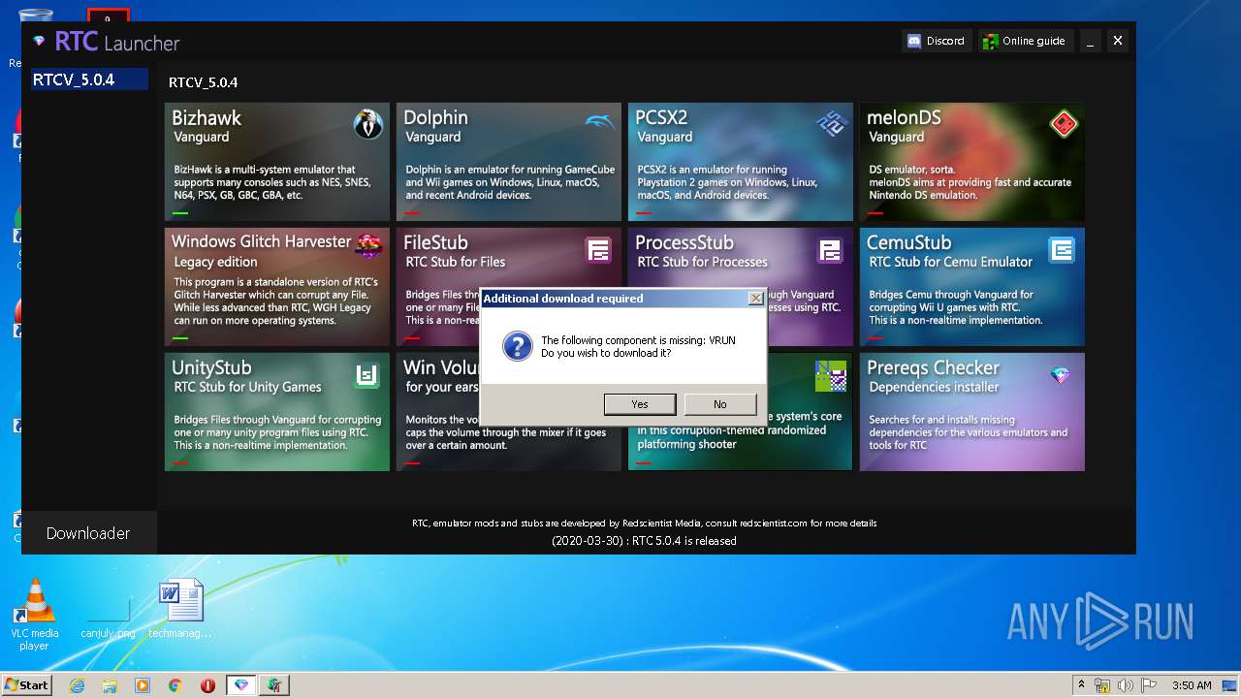The image size is (1241, 698).
Task: Click the Bizhawk emulator logo icon
Action: [x=368, y=123]
